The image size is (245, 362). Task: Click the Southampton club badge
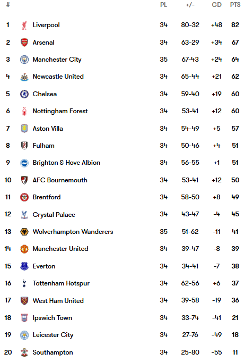coord(24,352)
